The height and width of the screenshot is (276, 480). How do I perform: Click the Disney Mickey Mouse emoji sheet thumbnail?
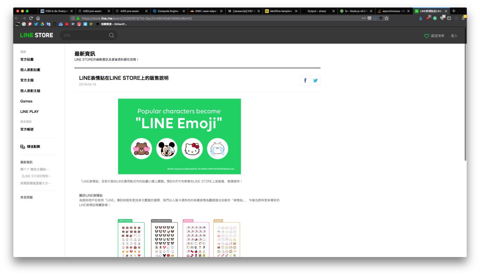click(164, 238)
